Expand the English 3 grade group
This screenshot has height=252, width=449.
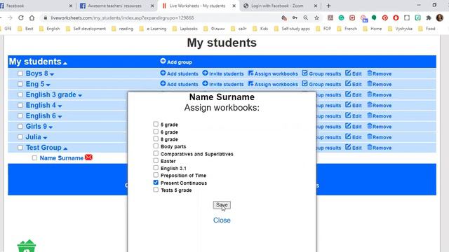coord(80,95)
